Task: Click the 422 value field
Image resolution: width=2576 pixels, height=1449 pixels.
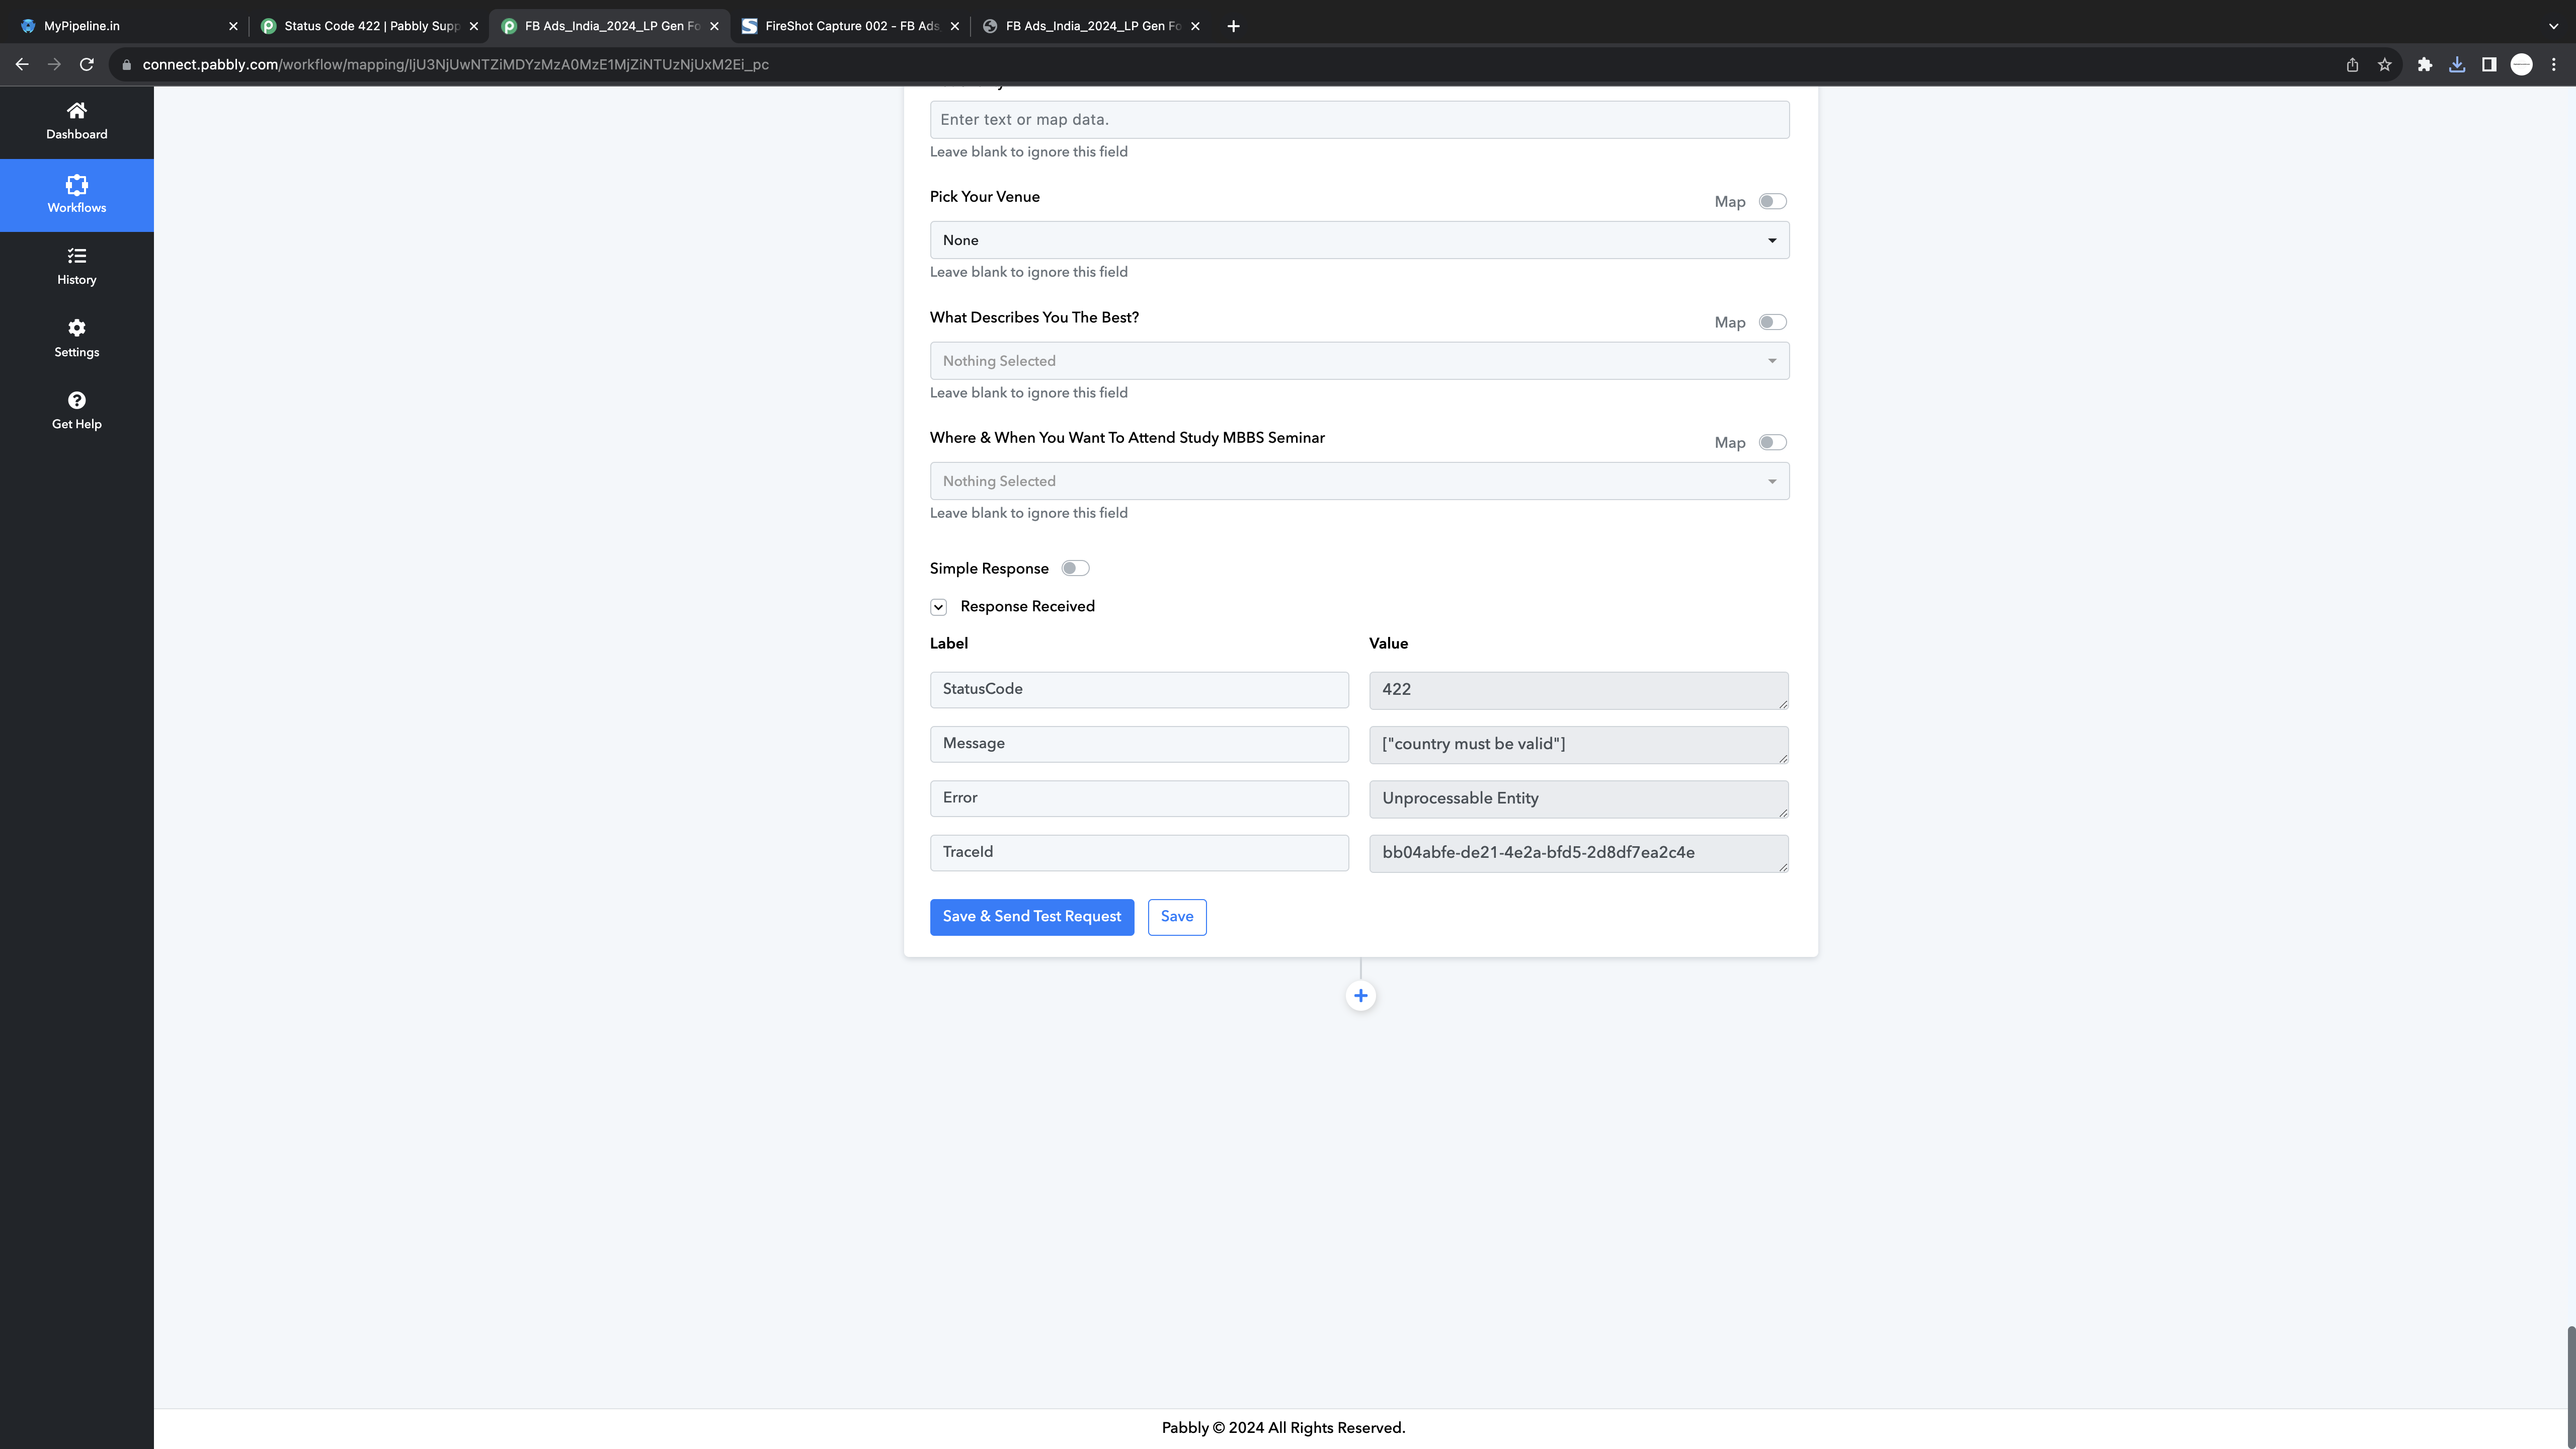Action: pos(1578,690)
